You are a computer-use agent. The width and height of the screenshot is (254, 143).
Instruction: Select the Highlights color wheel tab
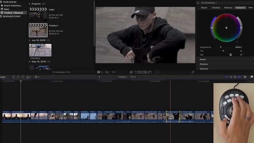240,8
